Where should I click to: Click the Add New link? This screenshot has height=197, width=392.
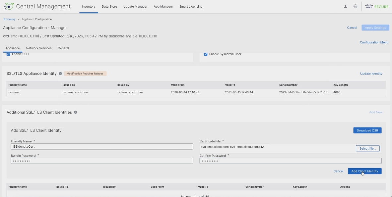point(376,112)
